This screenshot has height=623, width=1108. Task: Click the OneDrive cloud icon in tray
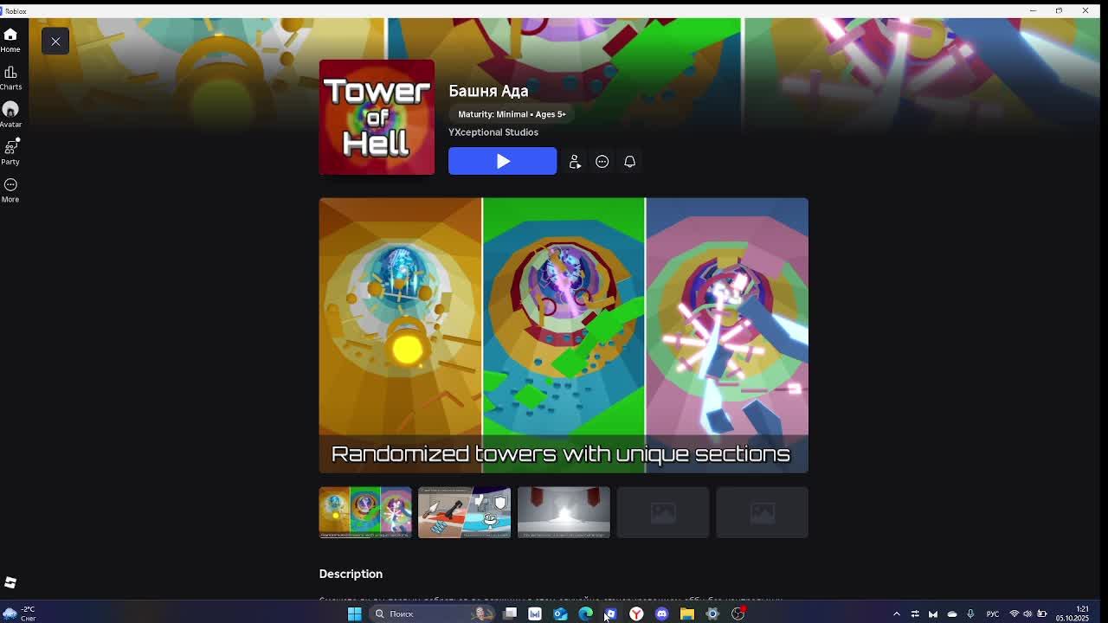(952, 613)
